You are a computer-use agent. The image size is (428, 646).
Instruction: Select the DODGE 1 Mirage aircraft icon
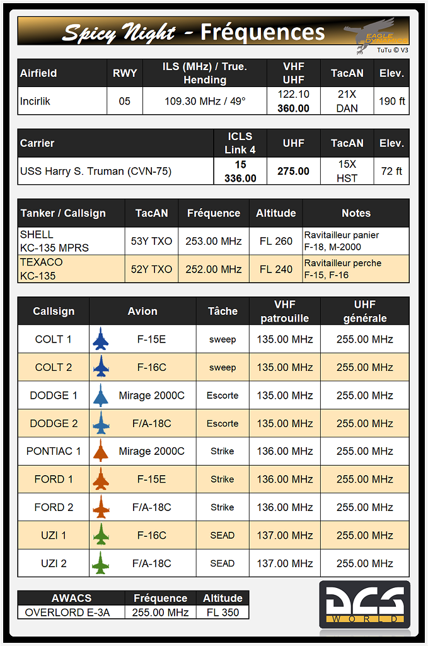(101, 396)
